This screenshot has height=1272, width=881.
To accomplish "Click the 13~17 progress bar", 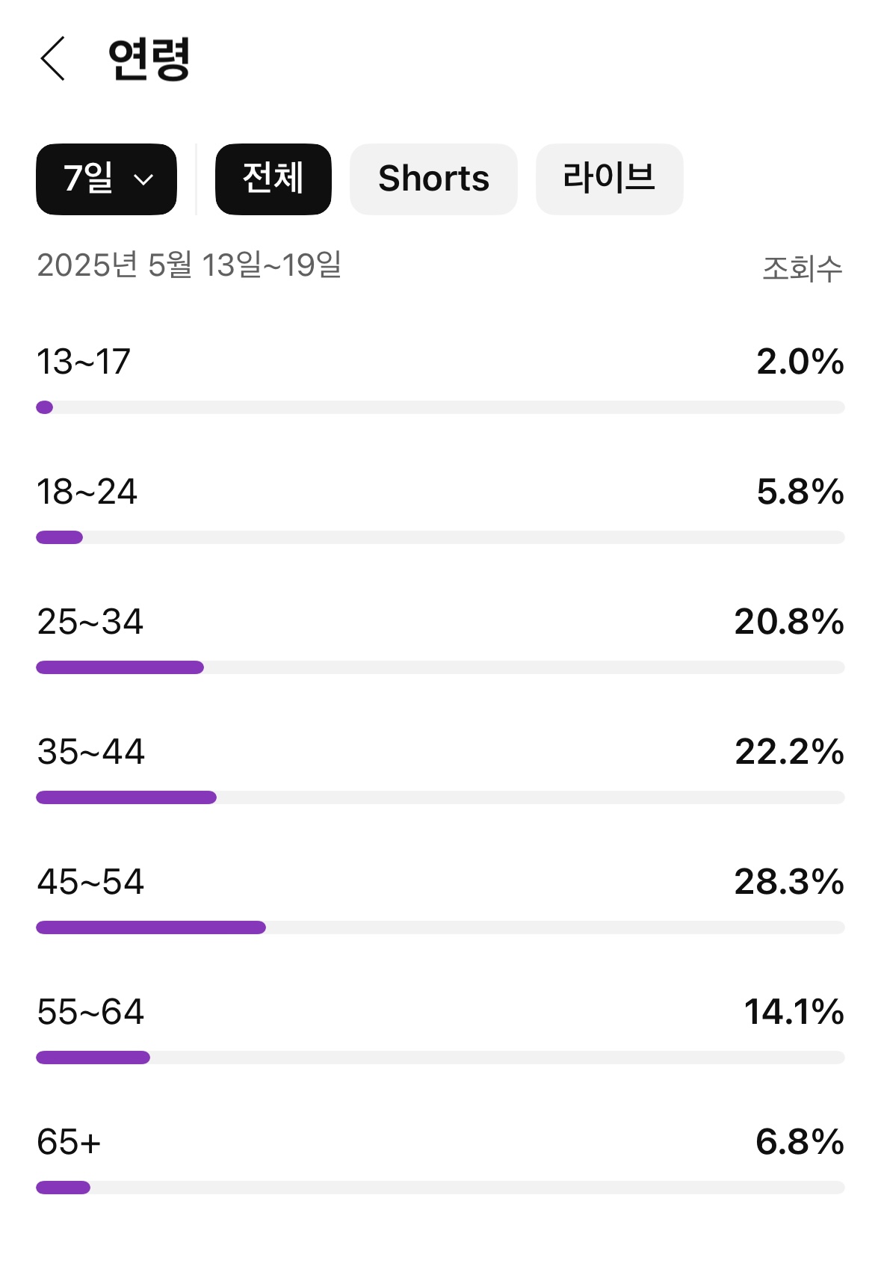I will pyautogui.click(x=440, y=407).
